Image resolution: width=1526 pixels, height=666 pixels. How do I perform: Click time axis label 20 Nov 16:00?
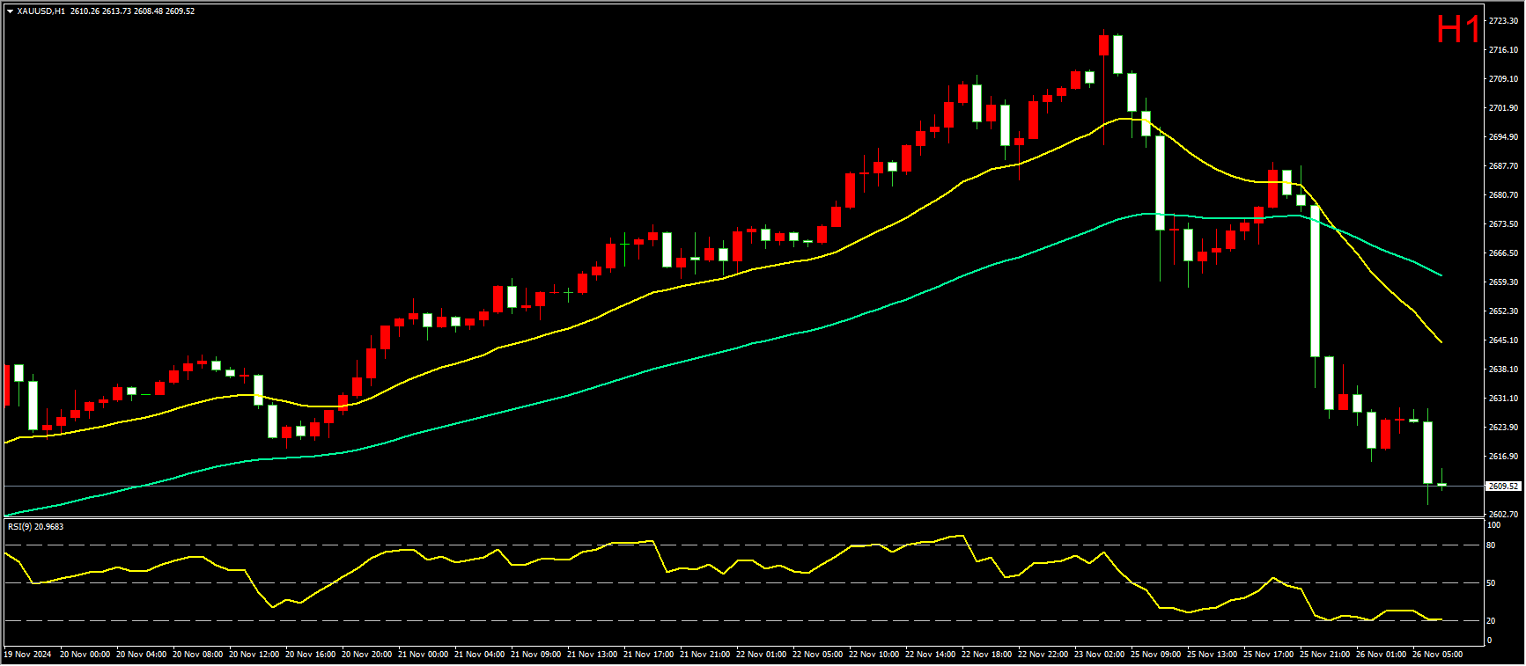pyautogui.click(x=310, y=655)
